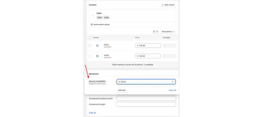This screenshot has width=263, height=117.
Task: Click black variant available quantity field
Action: [x=169, y=46]
